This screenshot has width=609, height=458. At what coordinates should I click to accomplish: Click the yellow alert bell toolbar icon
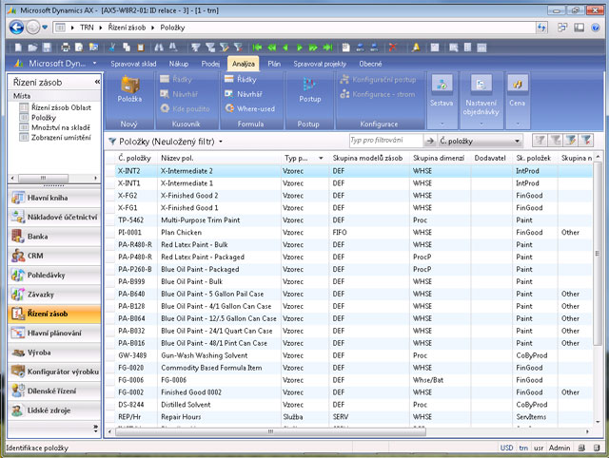pyautogui.click(x=416, y=48)
